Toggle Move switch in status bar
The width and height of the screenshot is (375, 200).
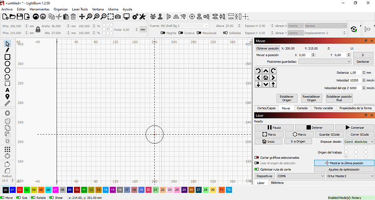pyautogui.click(x=2, y=198)
